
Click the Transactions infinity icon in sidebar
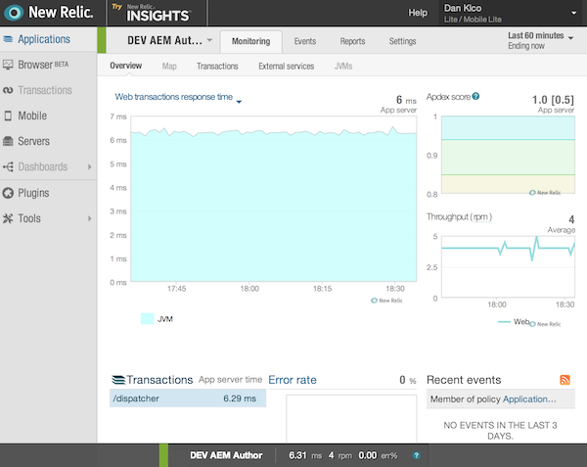8,90
